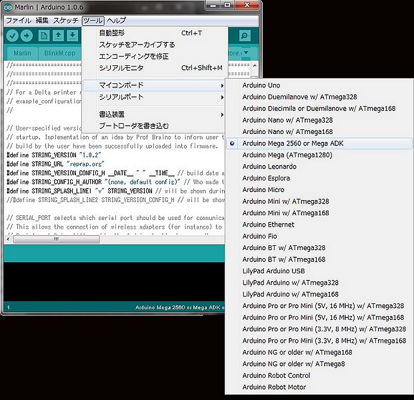Select Pro Mini (3.3V, 8 MHz) w/ ATmega328
414x400 pixels.
[319, 329]
